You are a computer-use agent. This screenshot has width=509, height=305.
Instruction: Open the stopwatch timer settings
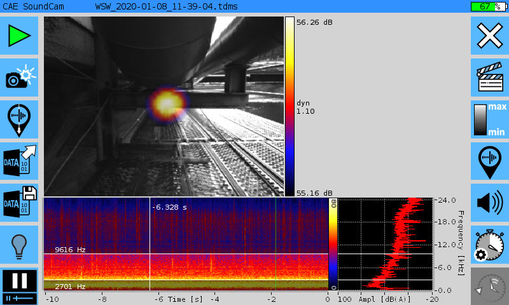pyautogui.click(x=490, y=245)
